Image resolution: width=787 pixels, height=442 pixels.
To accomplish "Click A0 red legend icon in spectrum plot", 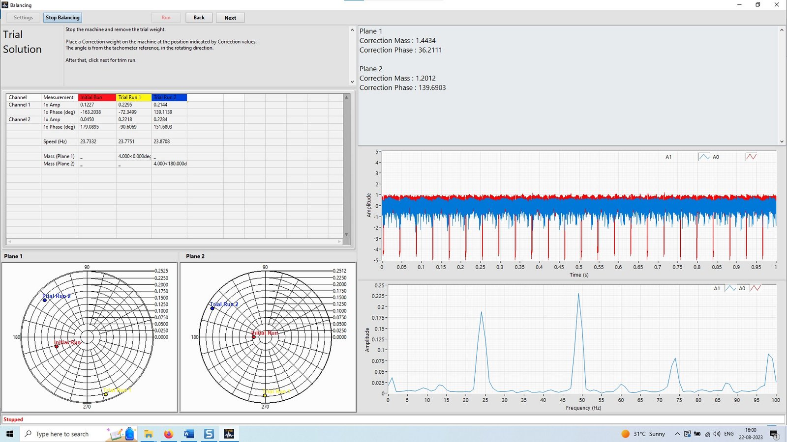I will click(756, 288).
